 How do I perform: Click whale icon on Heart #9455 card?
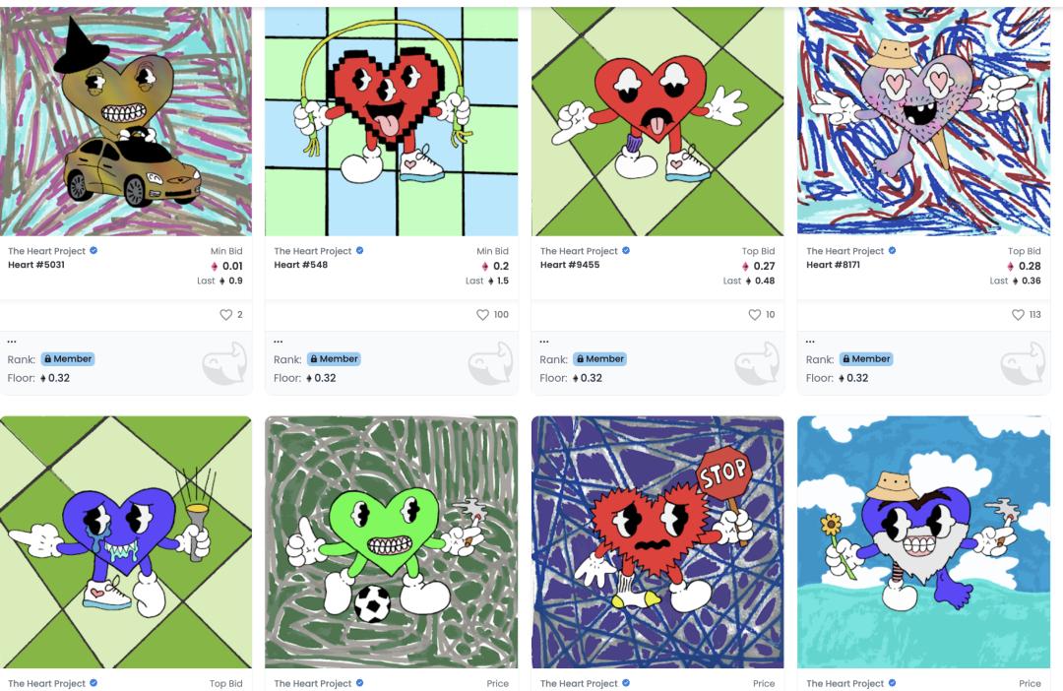coord(757,364)
